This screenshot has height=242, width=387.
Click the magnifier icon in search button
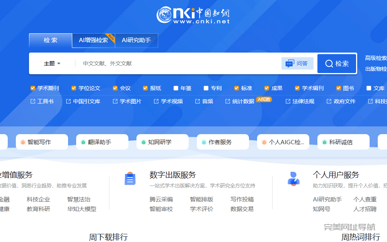pyautogui.click(x=329, y=64)
